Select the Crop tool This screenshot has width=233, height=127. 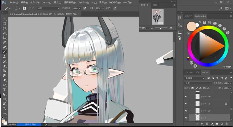click(x=4, y=38)
